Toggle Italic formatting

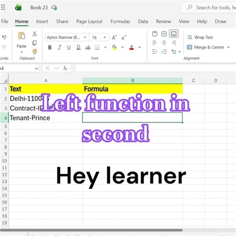click(x=59, y=48)
